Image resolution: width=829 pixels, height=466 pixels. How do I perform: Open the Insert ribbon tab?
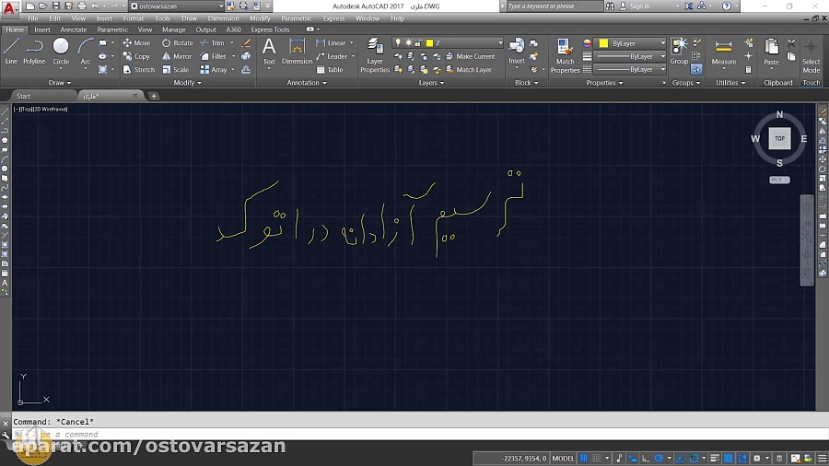(41, 29)
